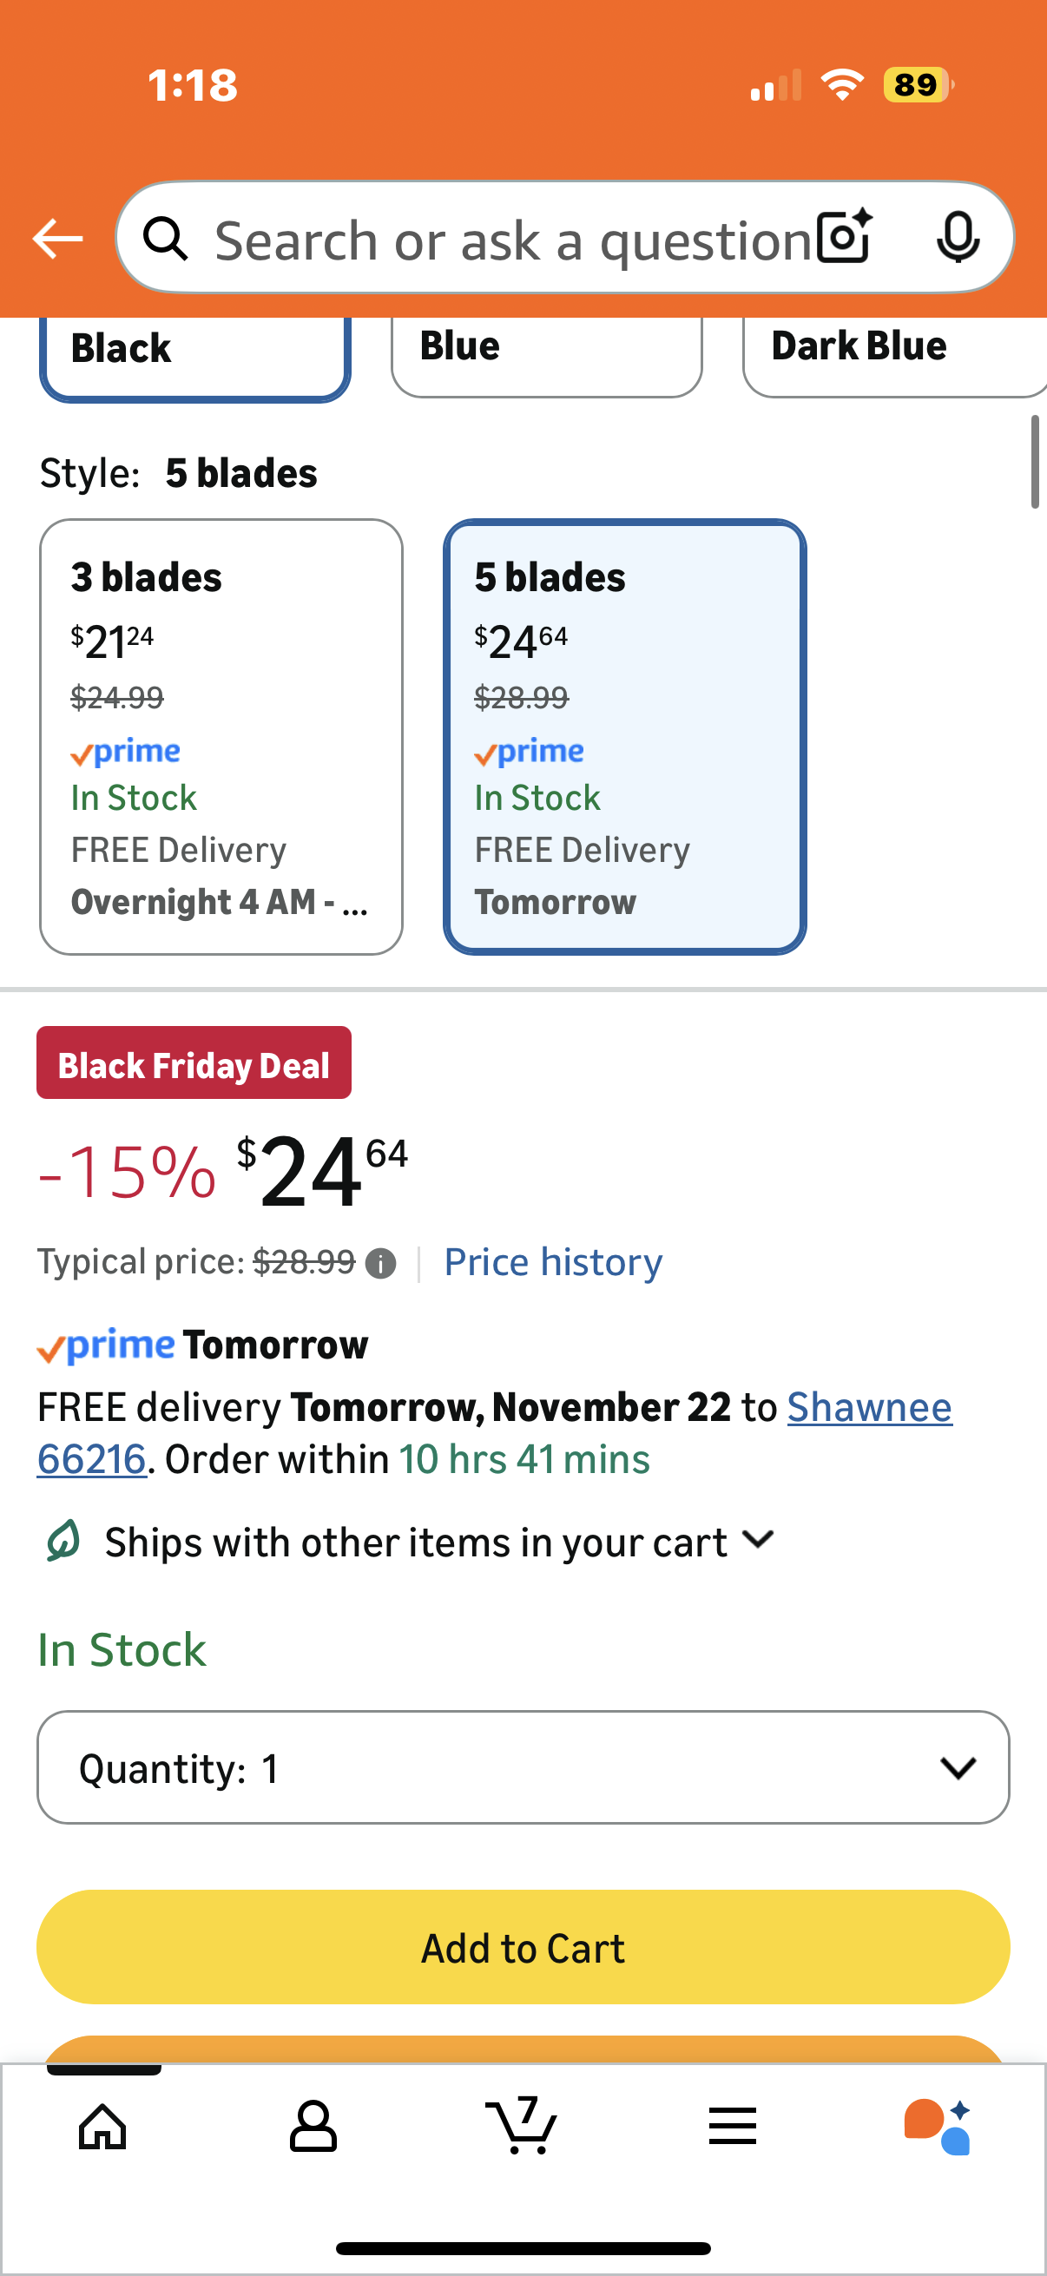Open the account profile icon
This screenshot has width=1047, height=2276.
[313, 2126]
